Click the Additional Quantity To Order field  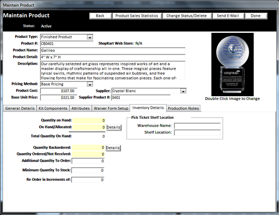pyautogui.click(x=88, y=161)
